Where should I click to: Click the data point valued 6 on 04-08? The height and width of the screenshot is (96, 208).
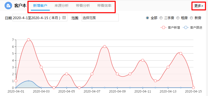[105, 46]
